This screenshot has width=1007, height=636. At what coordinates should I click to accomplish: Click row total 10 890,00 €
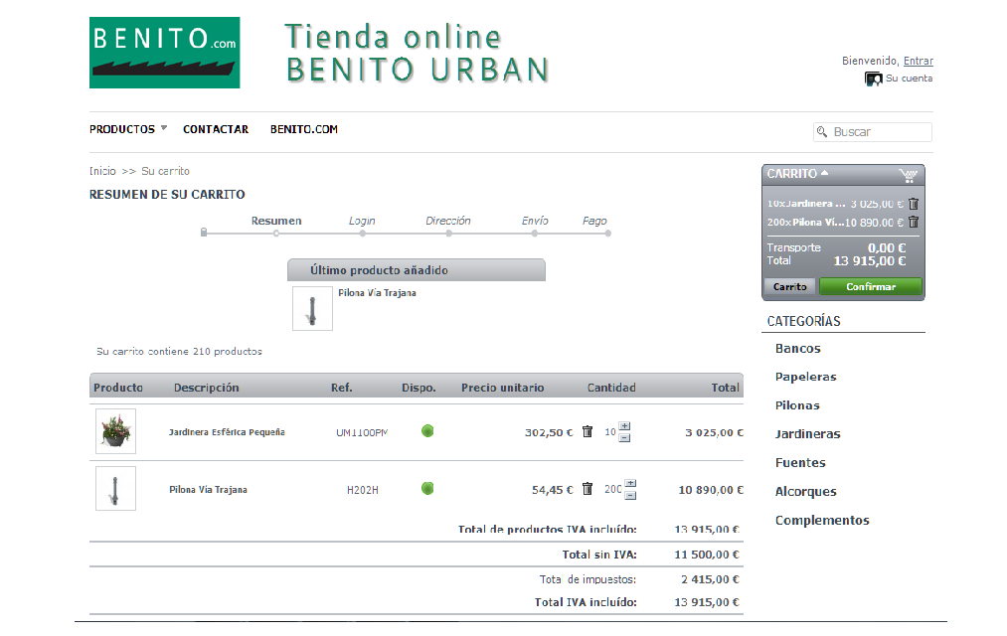[711, 490]
